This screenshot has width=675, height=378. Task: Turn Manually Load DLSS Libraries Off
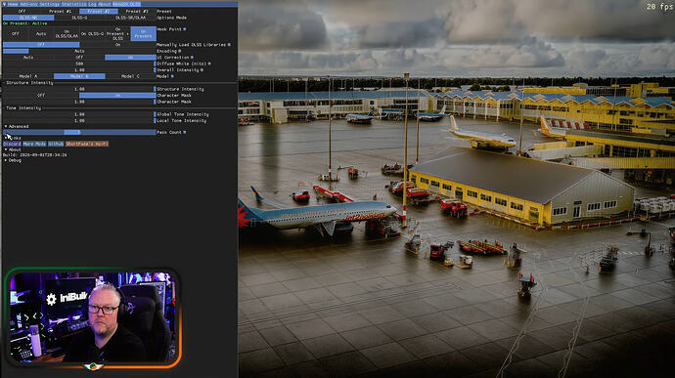[x=41, y=44]
